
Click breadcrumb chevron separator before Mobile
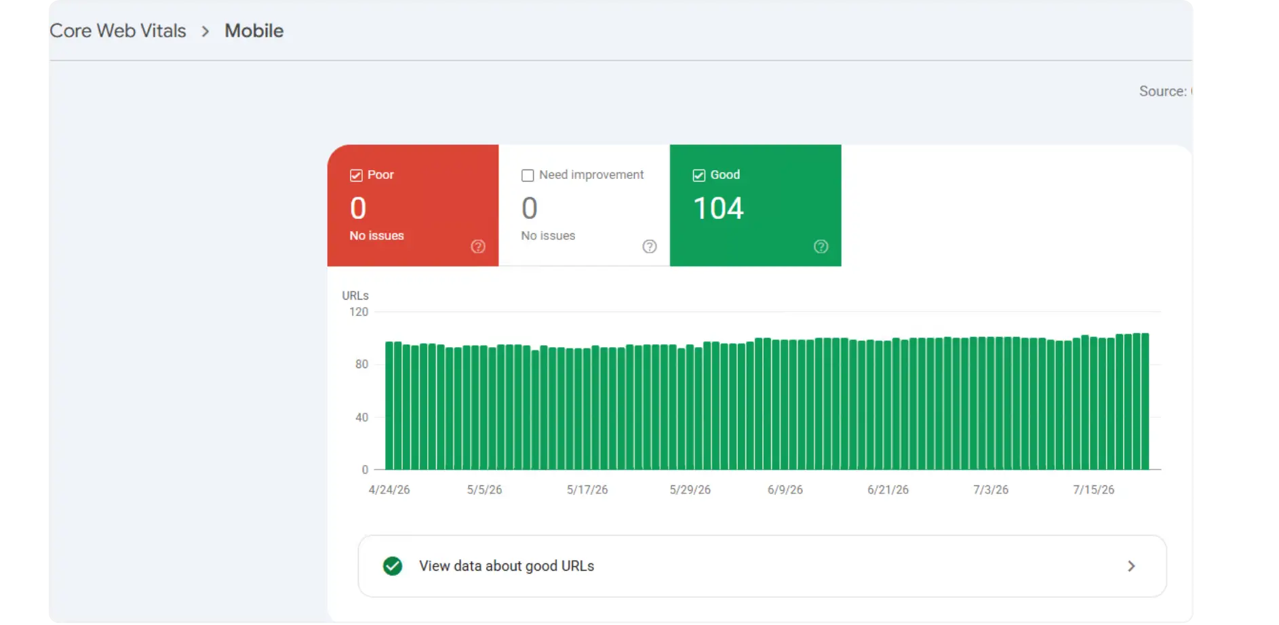[205, 31]
